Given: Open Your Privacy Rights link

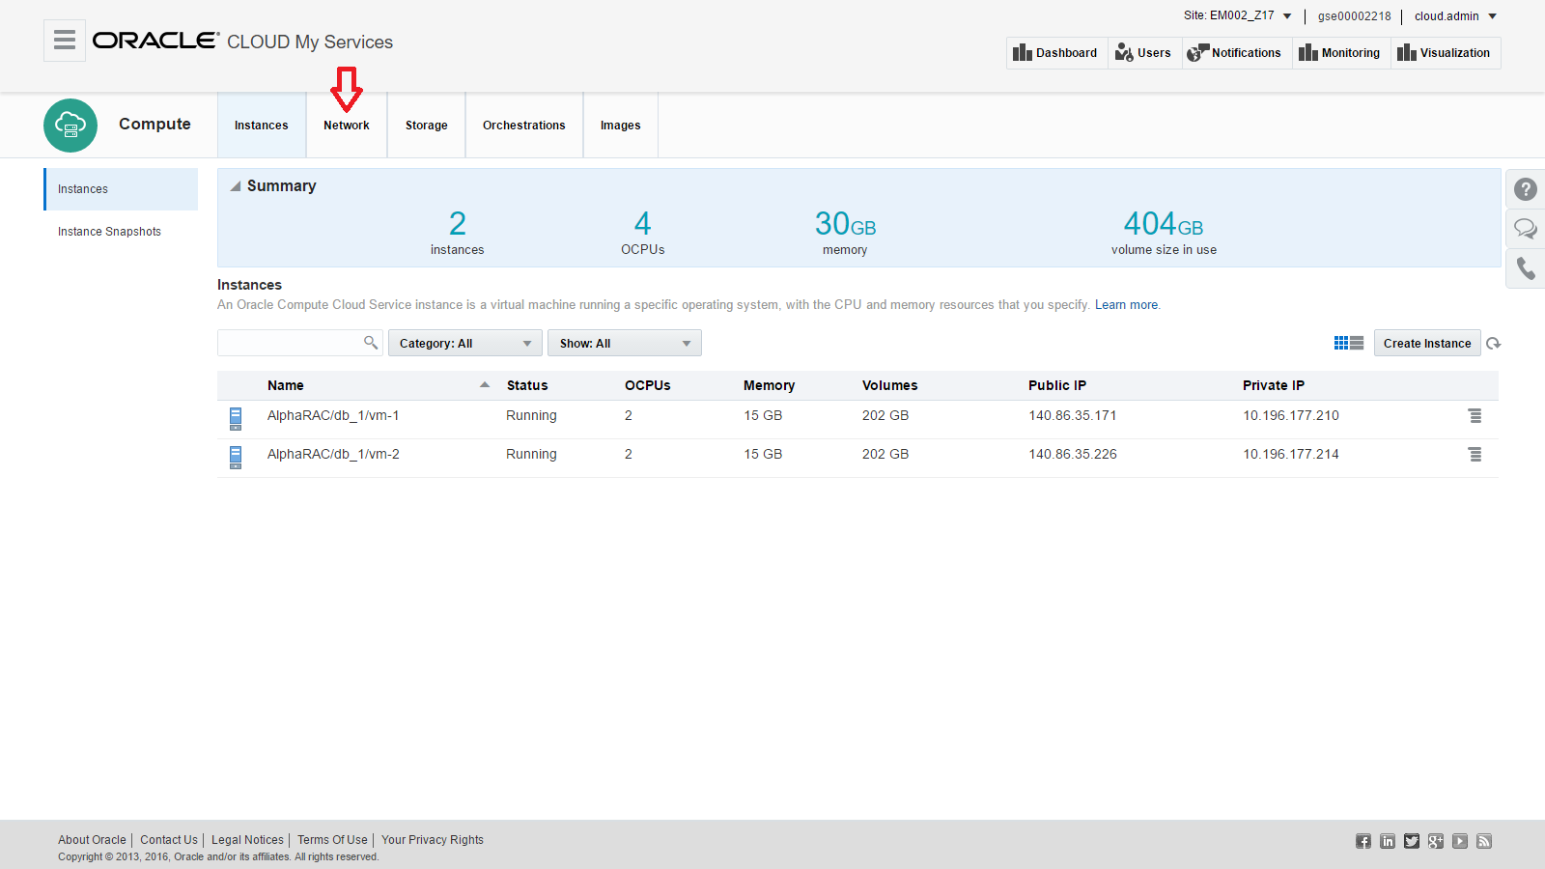Looking at the screenshot, I should click(433, 840).
